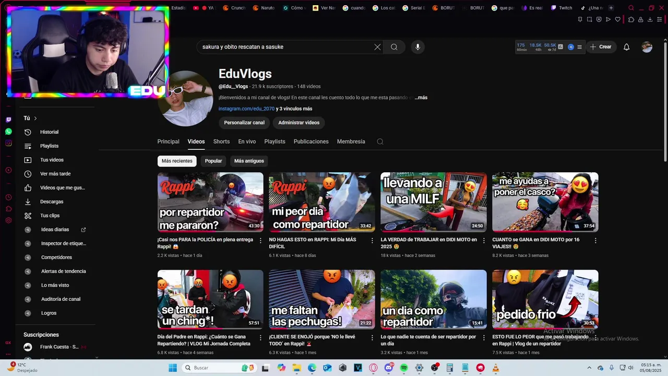
Task: Open the En vivo tab
Action: pyautogui.click(x=247, y=142)
